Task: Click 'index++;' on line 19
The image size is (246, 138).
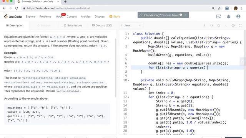Action: 163,127
